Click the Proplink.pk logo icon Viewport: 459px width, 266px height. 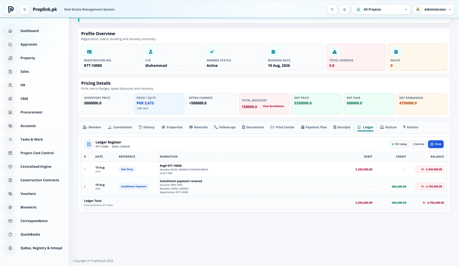point(11,9)
